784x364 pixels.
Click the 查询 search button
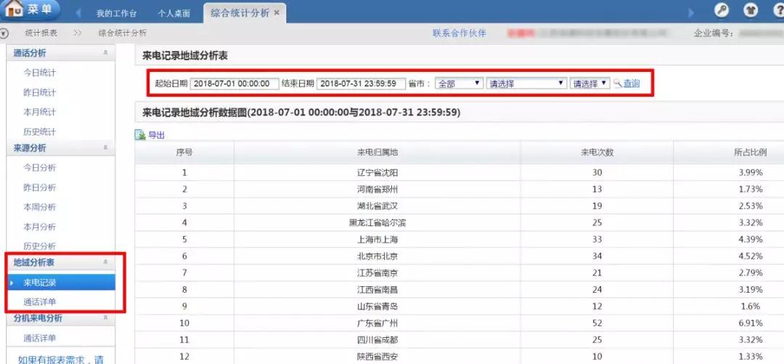click(x=627, y=84)
